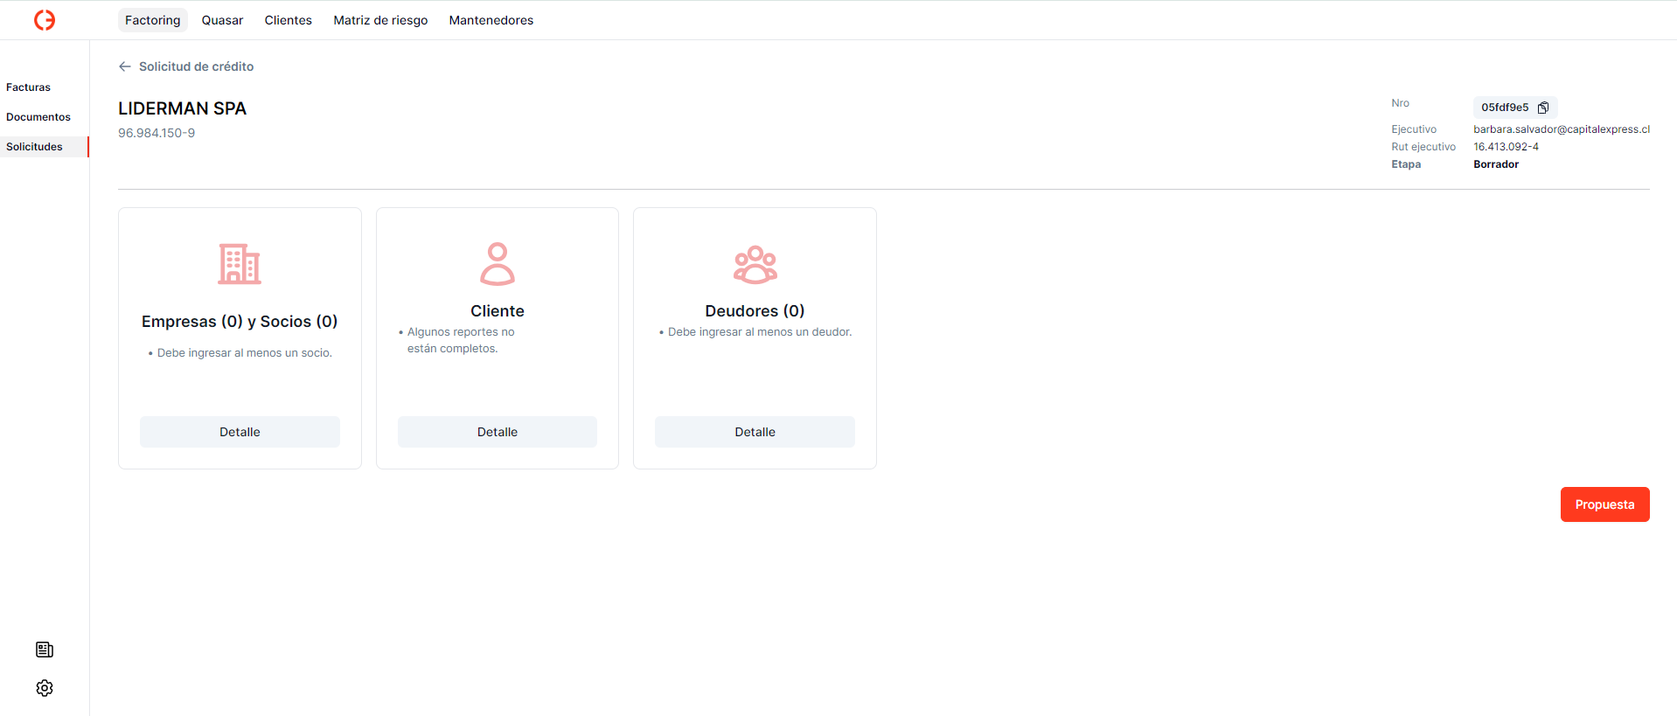Click the Capital Express logo icon

[45, 20]
